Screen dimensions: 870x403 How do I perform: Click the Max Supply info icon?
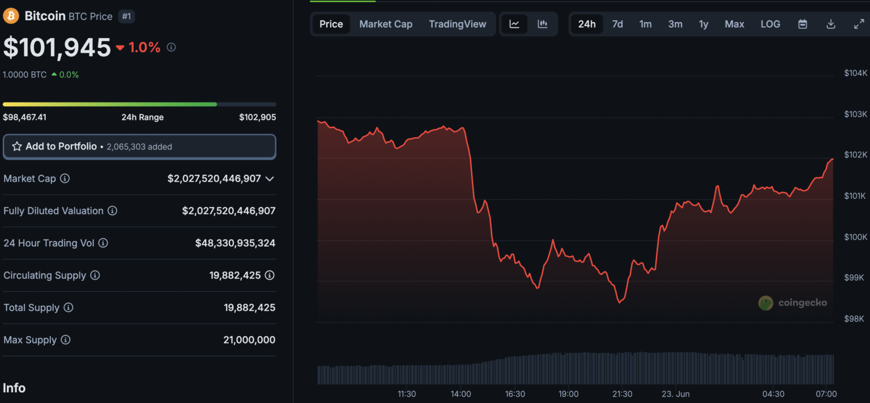(66, 340)
